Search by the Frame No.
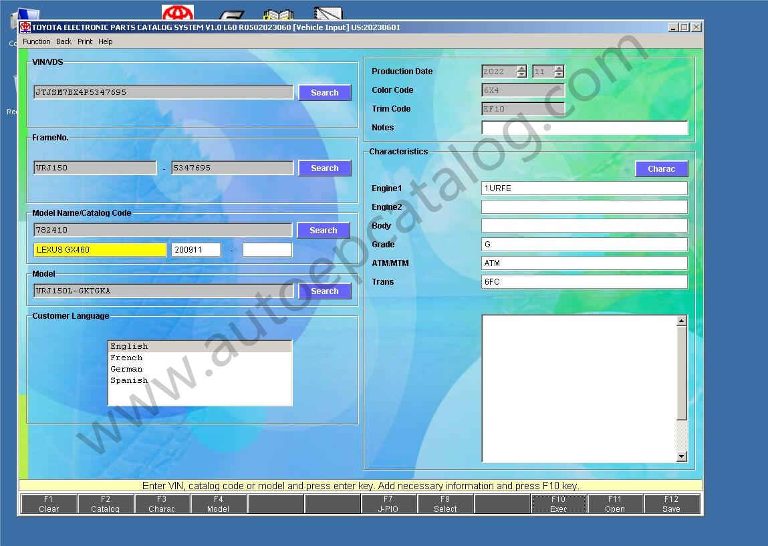Viewport: 768px width, 546px height. click(325, 168)
